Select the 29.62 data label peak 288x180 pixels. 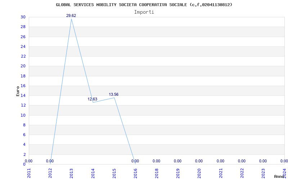click(71, 16)
